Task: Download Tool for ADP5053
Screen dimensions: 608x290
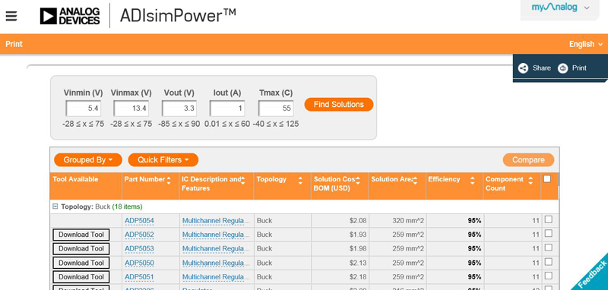Action: 81,248
